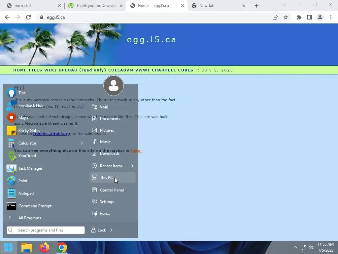Expand power options arrow beside Lock

[x=111, y=230]
